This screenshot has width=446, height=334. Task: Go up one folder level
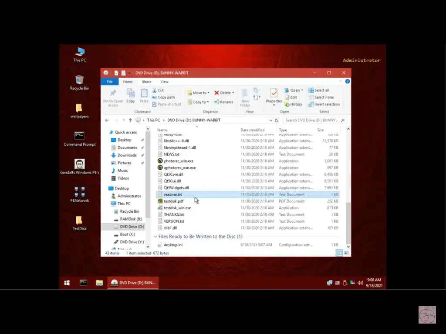coord(130,120)
